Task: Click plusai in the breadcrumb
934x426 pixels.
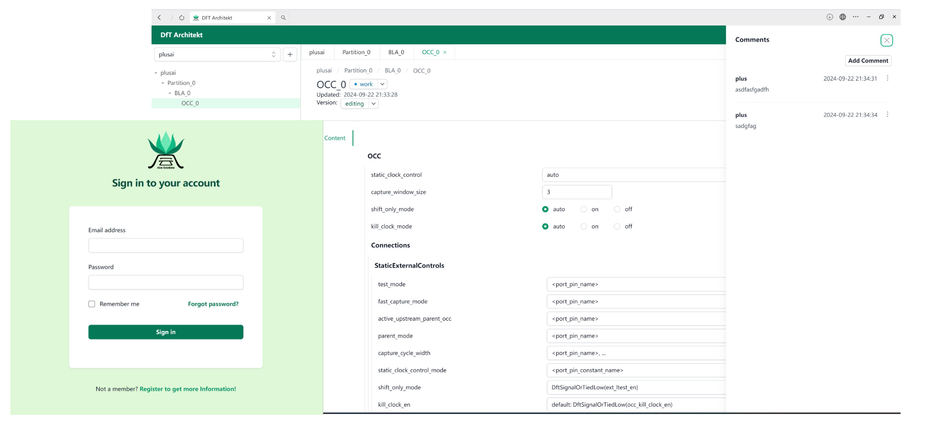Action: (324, 71)
